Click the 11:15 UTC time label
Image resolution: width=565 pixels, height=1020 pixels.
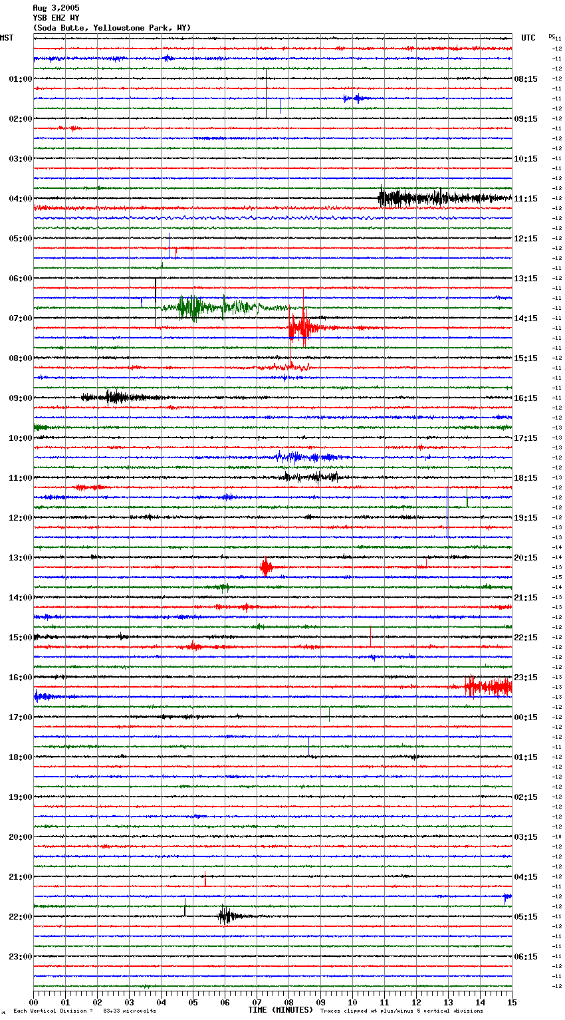526,199
